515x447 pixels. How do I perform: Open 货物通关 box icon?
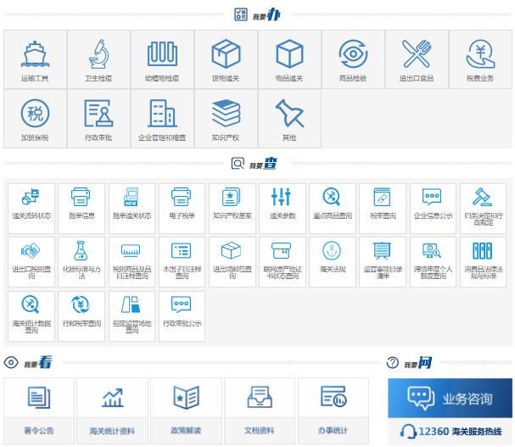point(226,55)
